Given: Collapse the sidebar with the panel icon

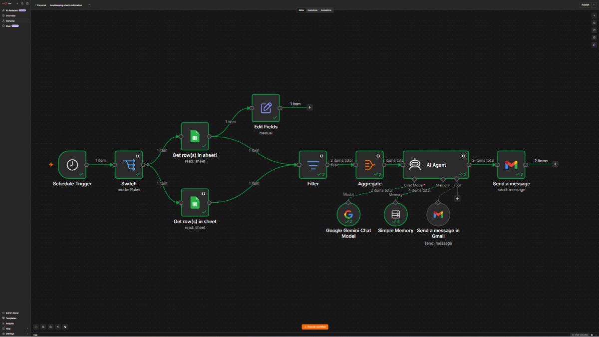Looking at the screenshot, I should (27, 3).
